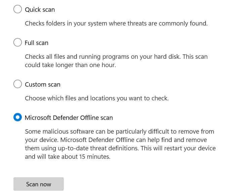Click the 'Quick scan' label text
Screen dimensions: 225x191
(x=40, y=10)
